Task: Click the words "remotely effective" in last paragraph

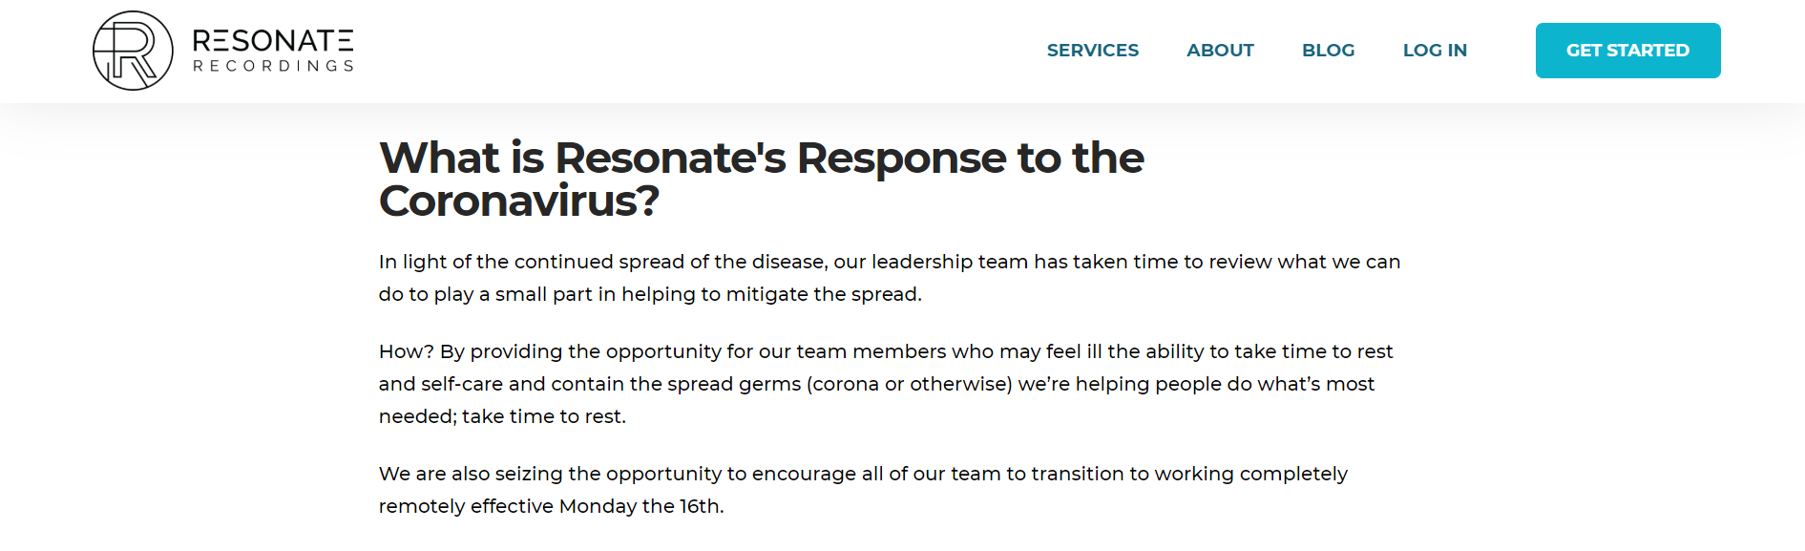Action: 466,506
